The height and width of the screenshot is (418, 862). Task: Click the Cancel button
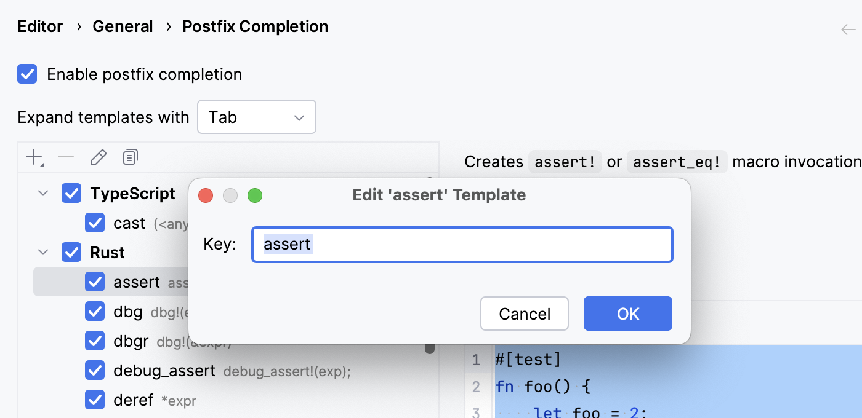tap(524, 313)
